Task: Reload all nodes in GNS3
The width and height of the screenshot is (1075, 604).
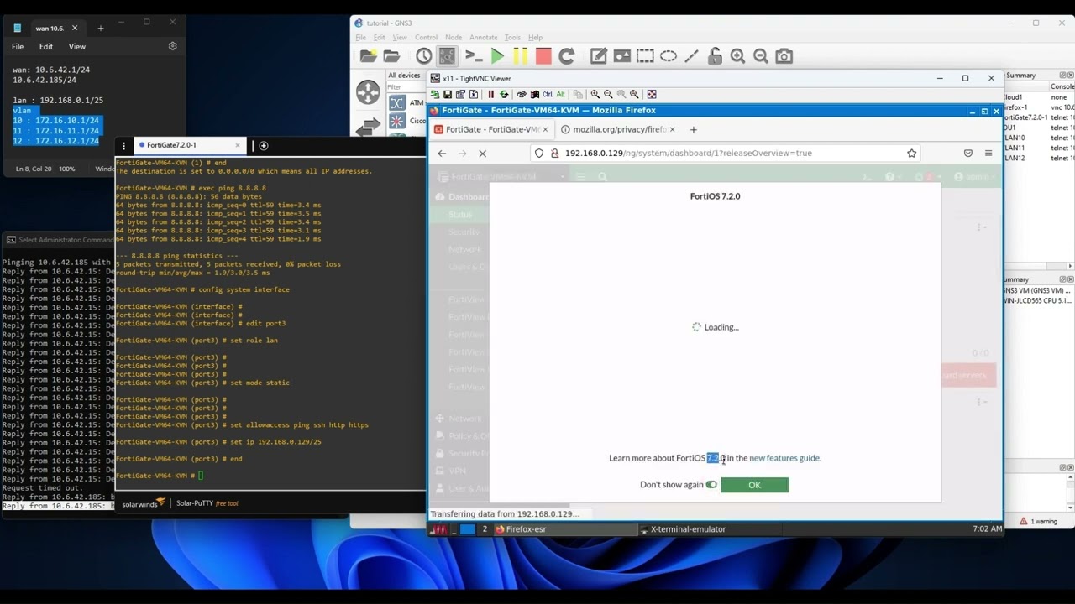Action: pos(567,56)
